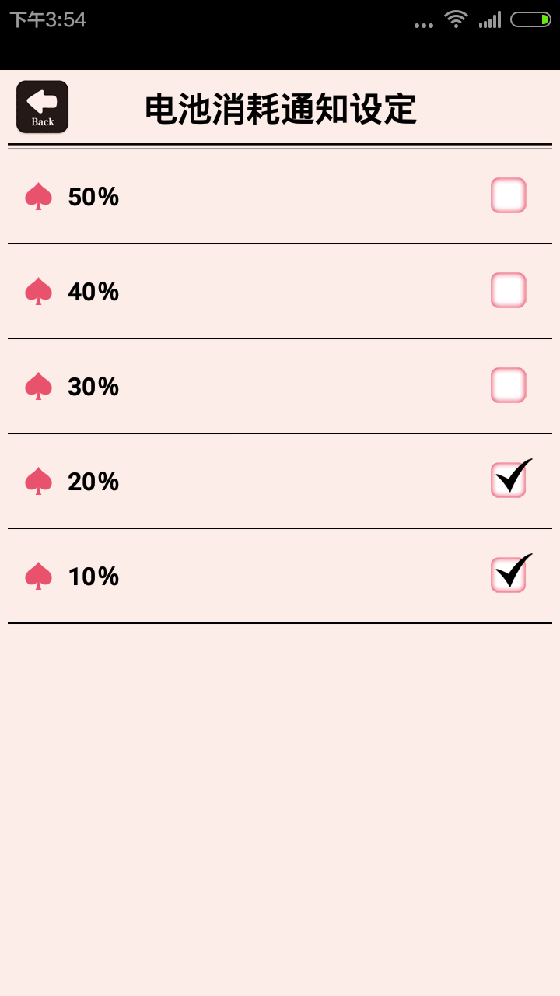Enable the 50% notification checkbox
The width and height of the screenshot is (560, 996).
509,195
